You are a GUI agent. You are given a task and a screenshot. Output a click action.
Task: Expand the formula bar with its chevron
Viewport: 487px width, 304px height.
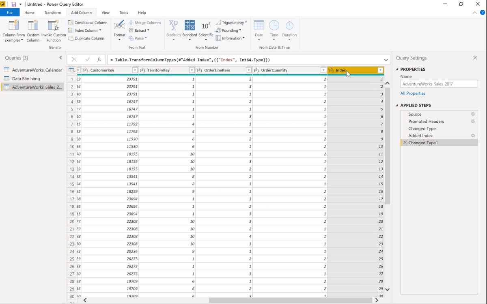(x=386, y=60)
